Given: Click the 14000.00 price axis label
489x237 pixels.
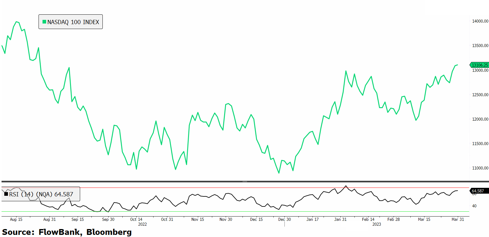Looking at the screenshot, I should pyautogui.click(x=480, y=21).
